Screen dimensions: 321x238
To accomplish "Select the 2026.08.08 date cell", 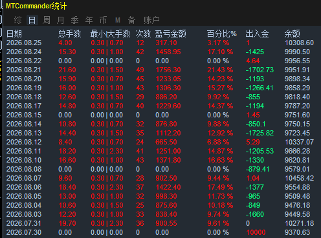I will click(x=24, y=169).
